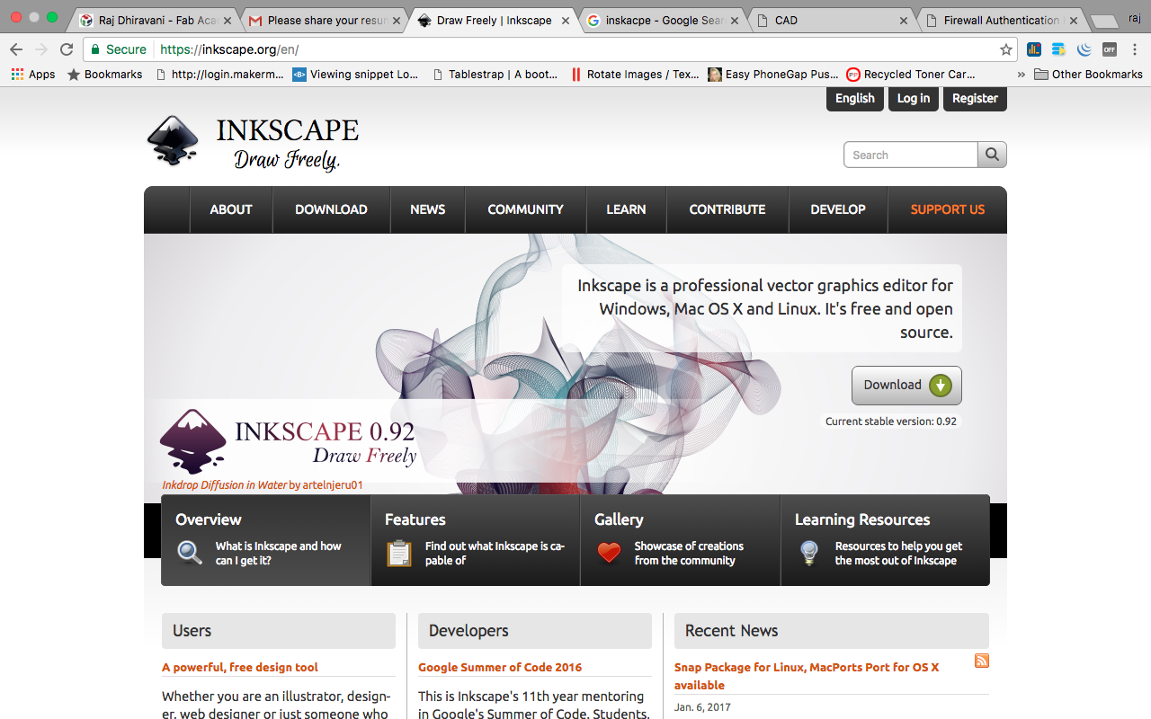1151x719 pixels.
Task: Click the browser address bar URL
Action: pos(229,49)
